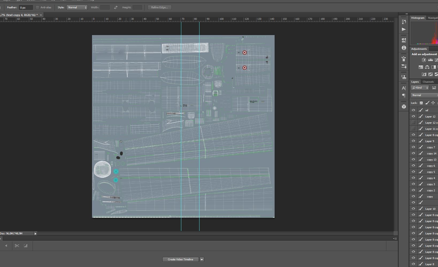Click the copy 14 layer thumbnail
438x267 pixels.
point(421,153)
